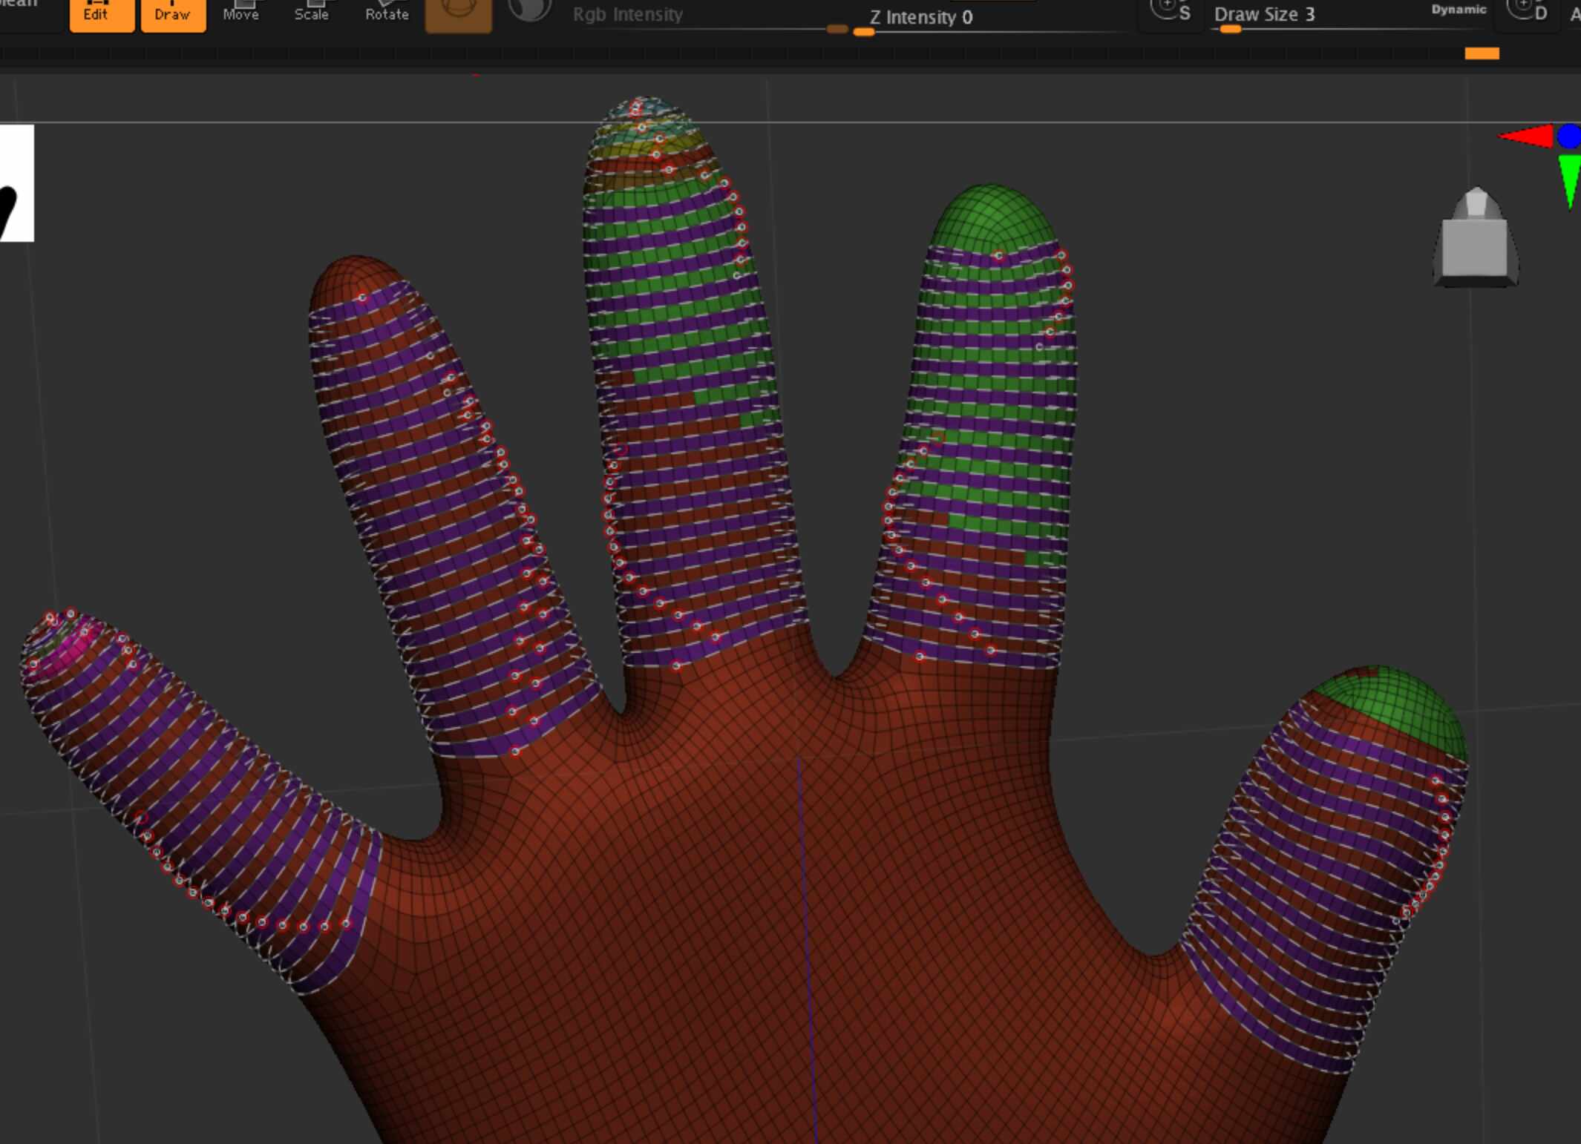Select the current brush thumbnail
This screenshot has width=1581, height=1144.
tap(458, 11)
